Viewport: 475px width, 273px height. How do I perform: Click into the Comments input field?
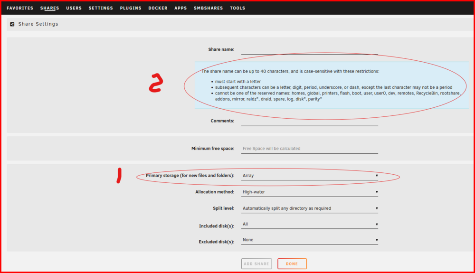[x=310, y=121]
